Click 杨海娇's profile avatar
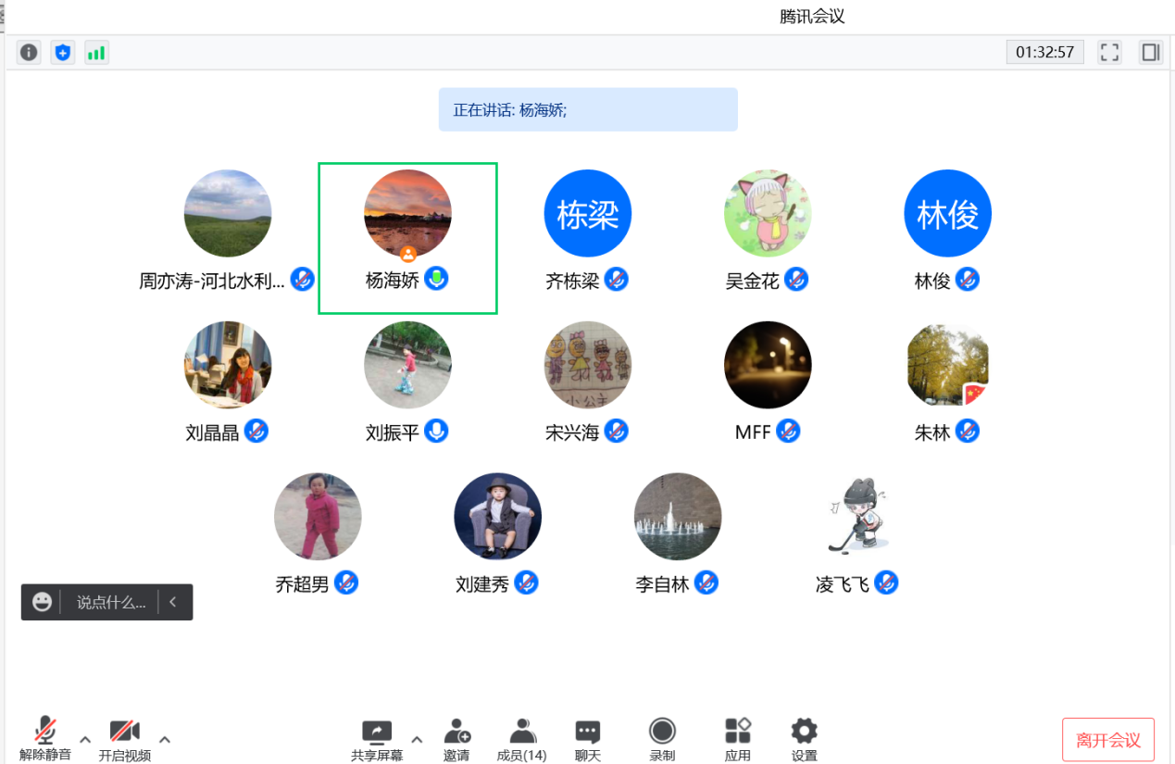 click(x=407, y=212)
